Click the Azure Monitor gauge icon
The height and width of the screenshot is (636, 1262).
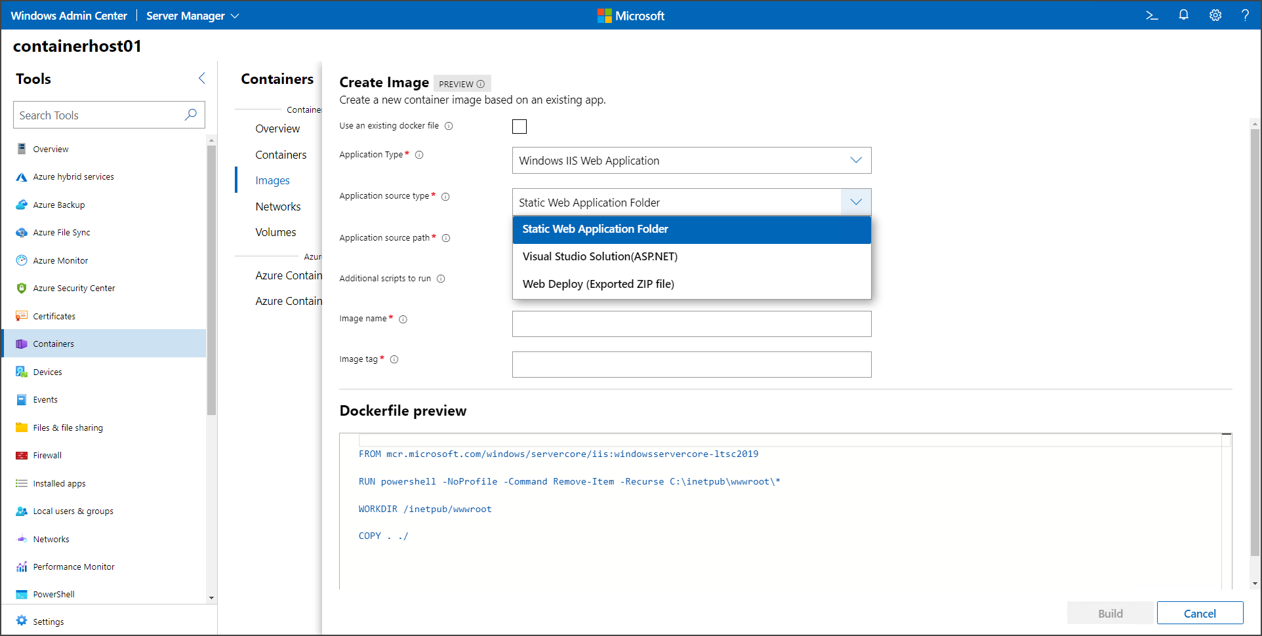(22, 260)
